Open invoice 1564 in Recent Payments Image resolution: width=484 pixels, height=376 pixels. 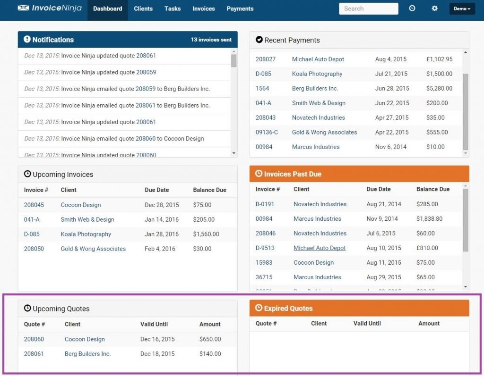[262, 88]
